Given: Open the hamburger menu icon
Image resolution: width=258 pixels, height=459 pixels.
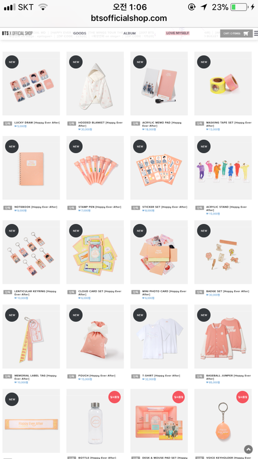Looking at the screenshot, I should [x=256, y=33].
